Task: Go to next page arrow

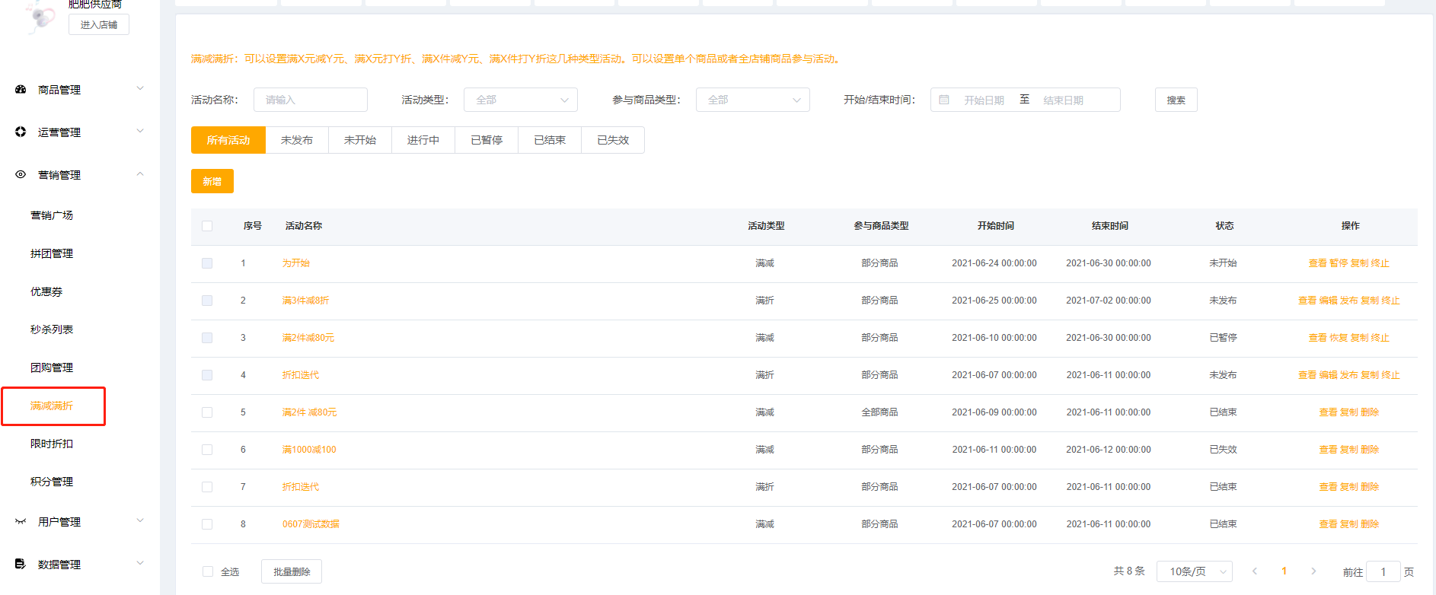Action: 1313,571
